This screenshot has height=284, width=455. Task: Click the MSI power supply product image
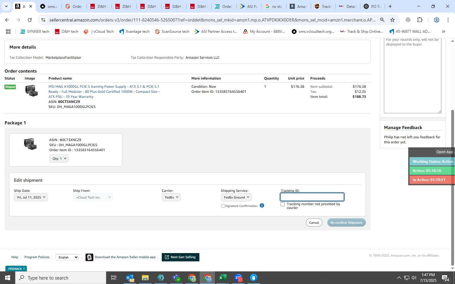(31, 91)
